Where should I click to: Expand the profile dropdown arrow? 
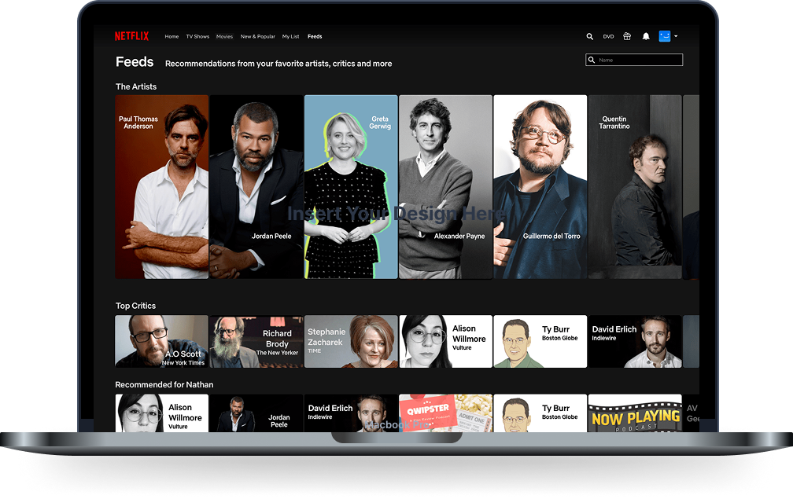click(676, 36)
